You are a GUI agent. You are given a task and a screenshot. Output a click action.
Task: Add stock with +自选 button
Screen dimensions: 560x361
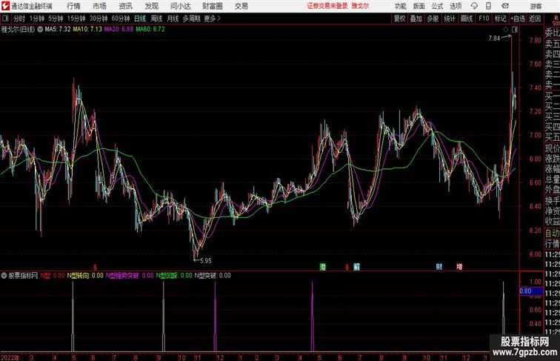(x=518, y=19)
